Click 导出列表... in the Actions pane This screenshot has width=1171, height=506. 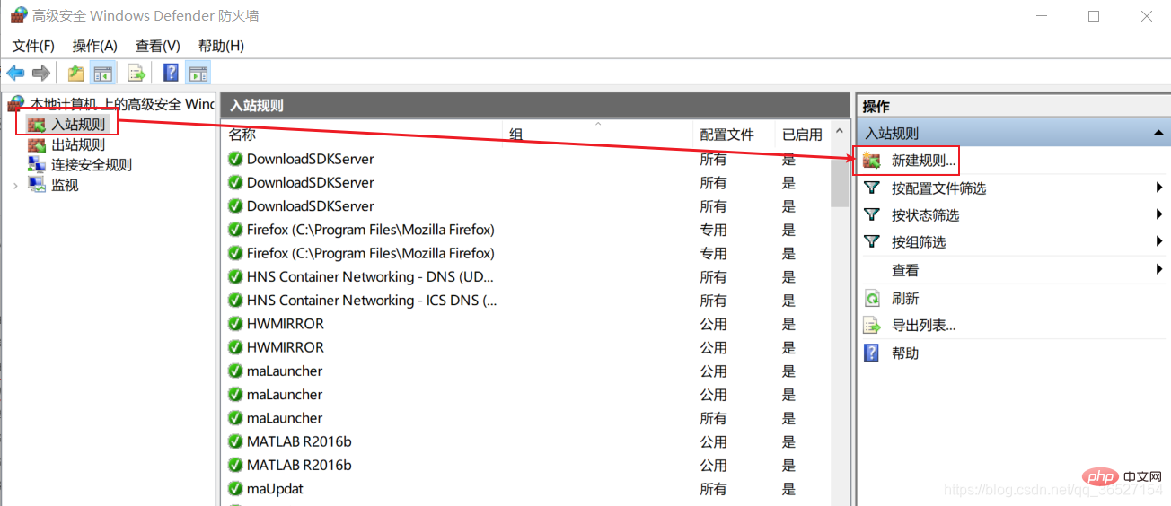point(924,326)
